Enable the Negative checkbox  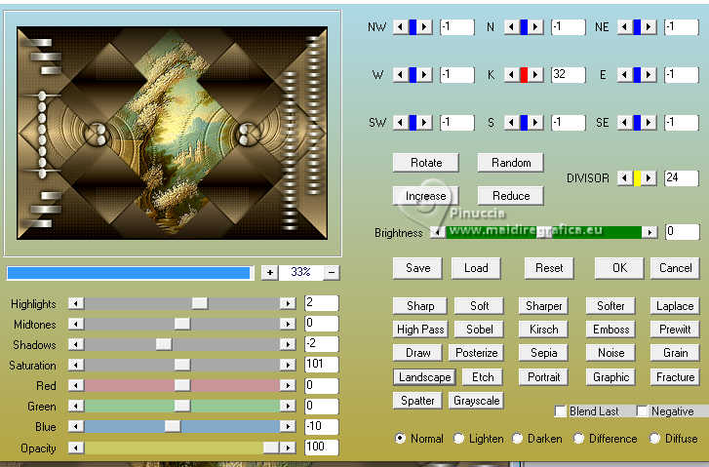(642, 411)
